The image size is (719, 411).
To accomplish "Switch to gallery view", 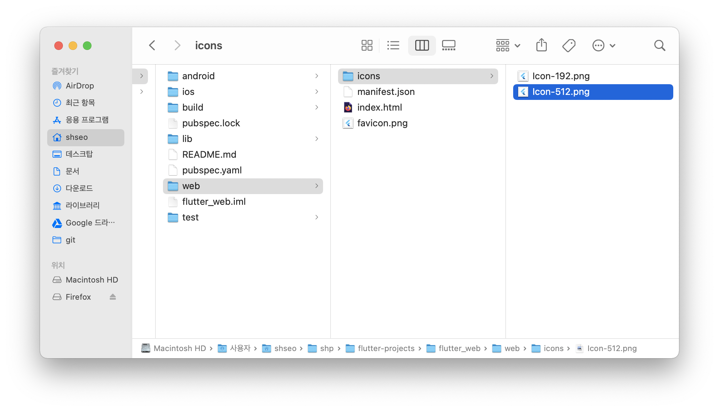I will pyautogui.click(x=448, y=45).
